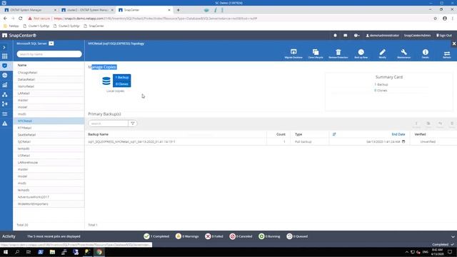
Task: Open the backup filter funnel icon
Action: 133,124
